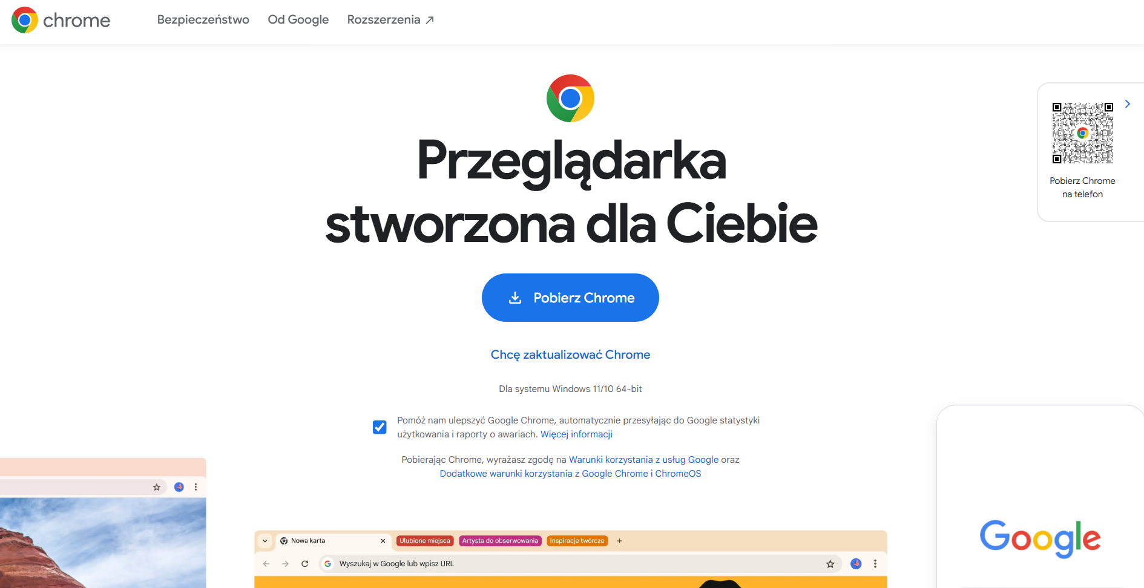Screen dimensions: 1144x588
Task: Expand the QR code panel with the chevron
Action: pos(1127,104)
